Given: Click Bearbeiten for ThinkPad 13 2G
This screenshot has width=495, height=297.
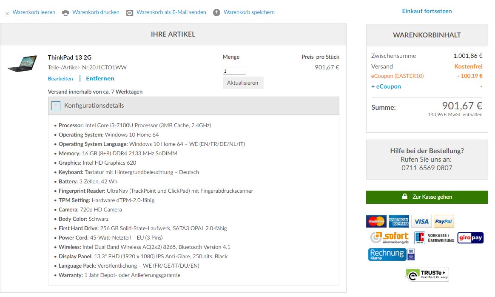Looking at the screenshot, I should tap(60, 78).
